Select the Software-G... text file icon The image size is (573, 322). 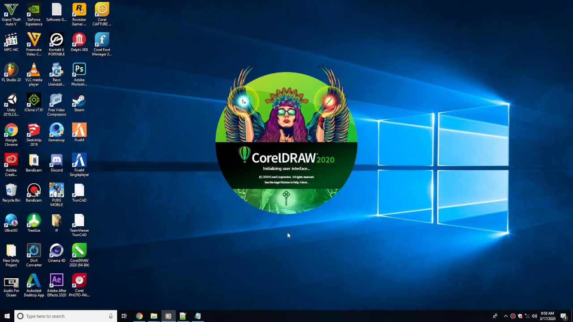56,13
